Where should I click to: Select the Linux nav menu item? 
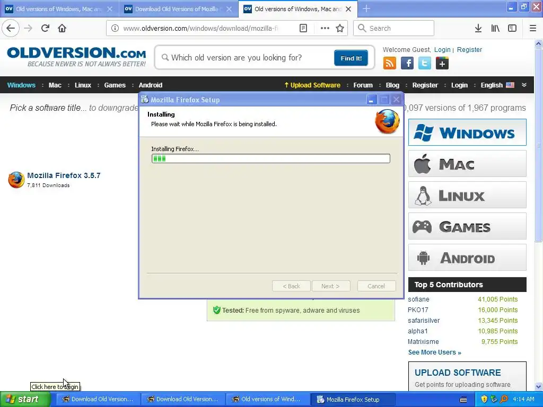[83, 85]
